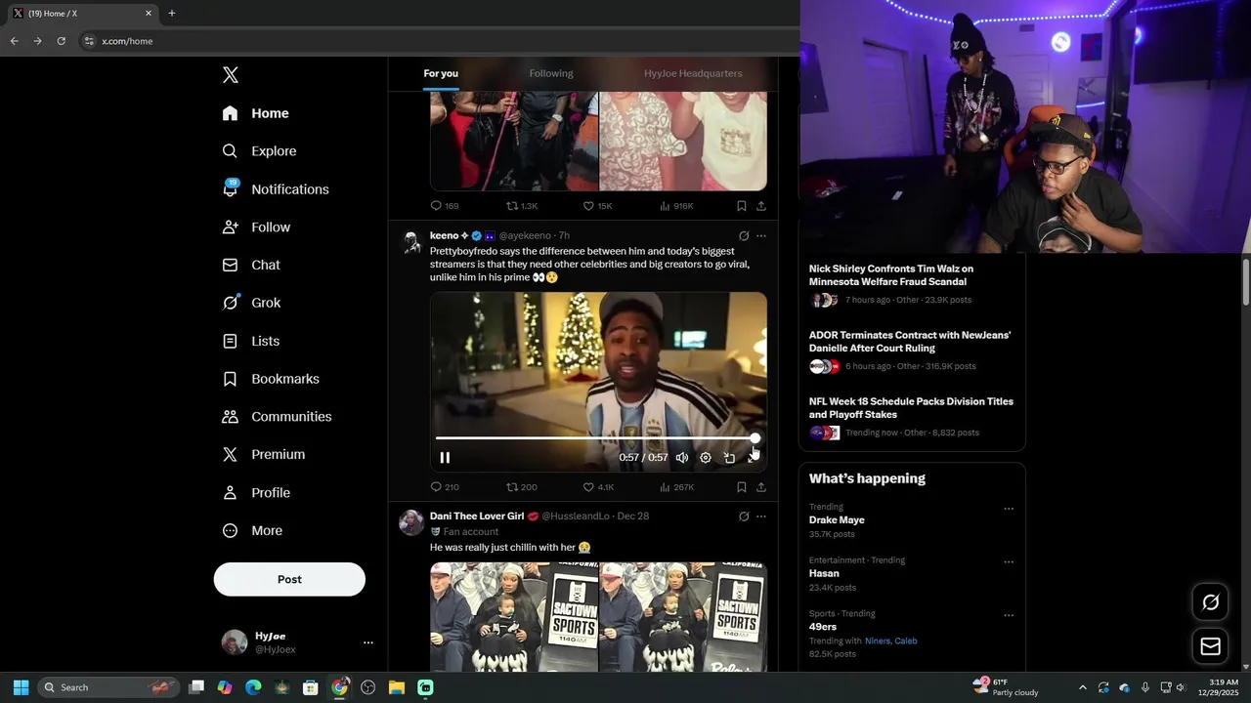
Task: Open Grok in the sidebar
Action: [251, 303]
